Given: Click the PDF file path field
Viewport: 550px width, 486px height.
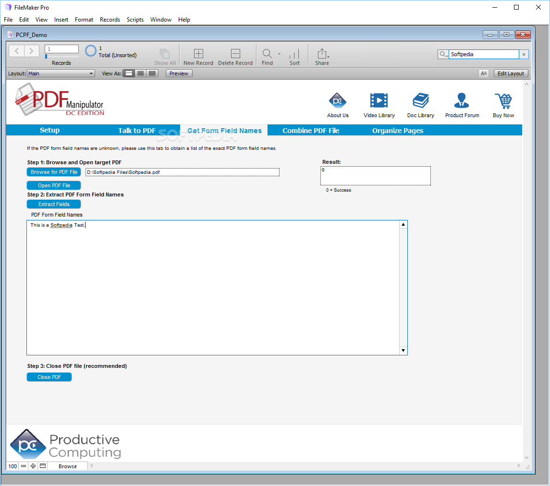Looking at the screenshot, I should [x=183, y=172].
